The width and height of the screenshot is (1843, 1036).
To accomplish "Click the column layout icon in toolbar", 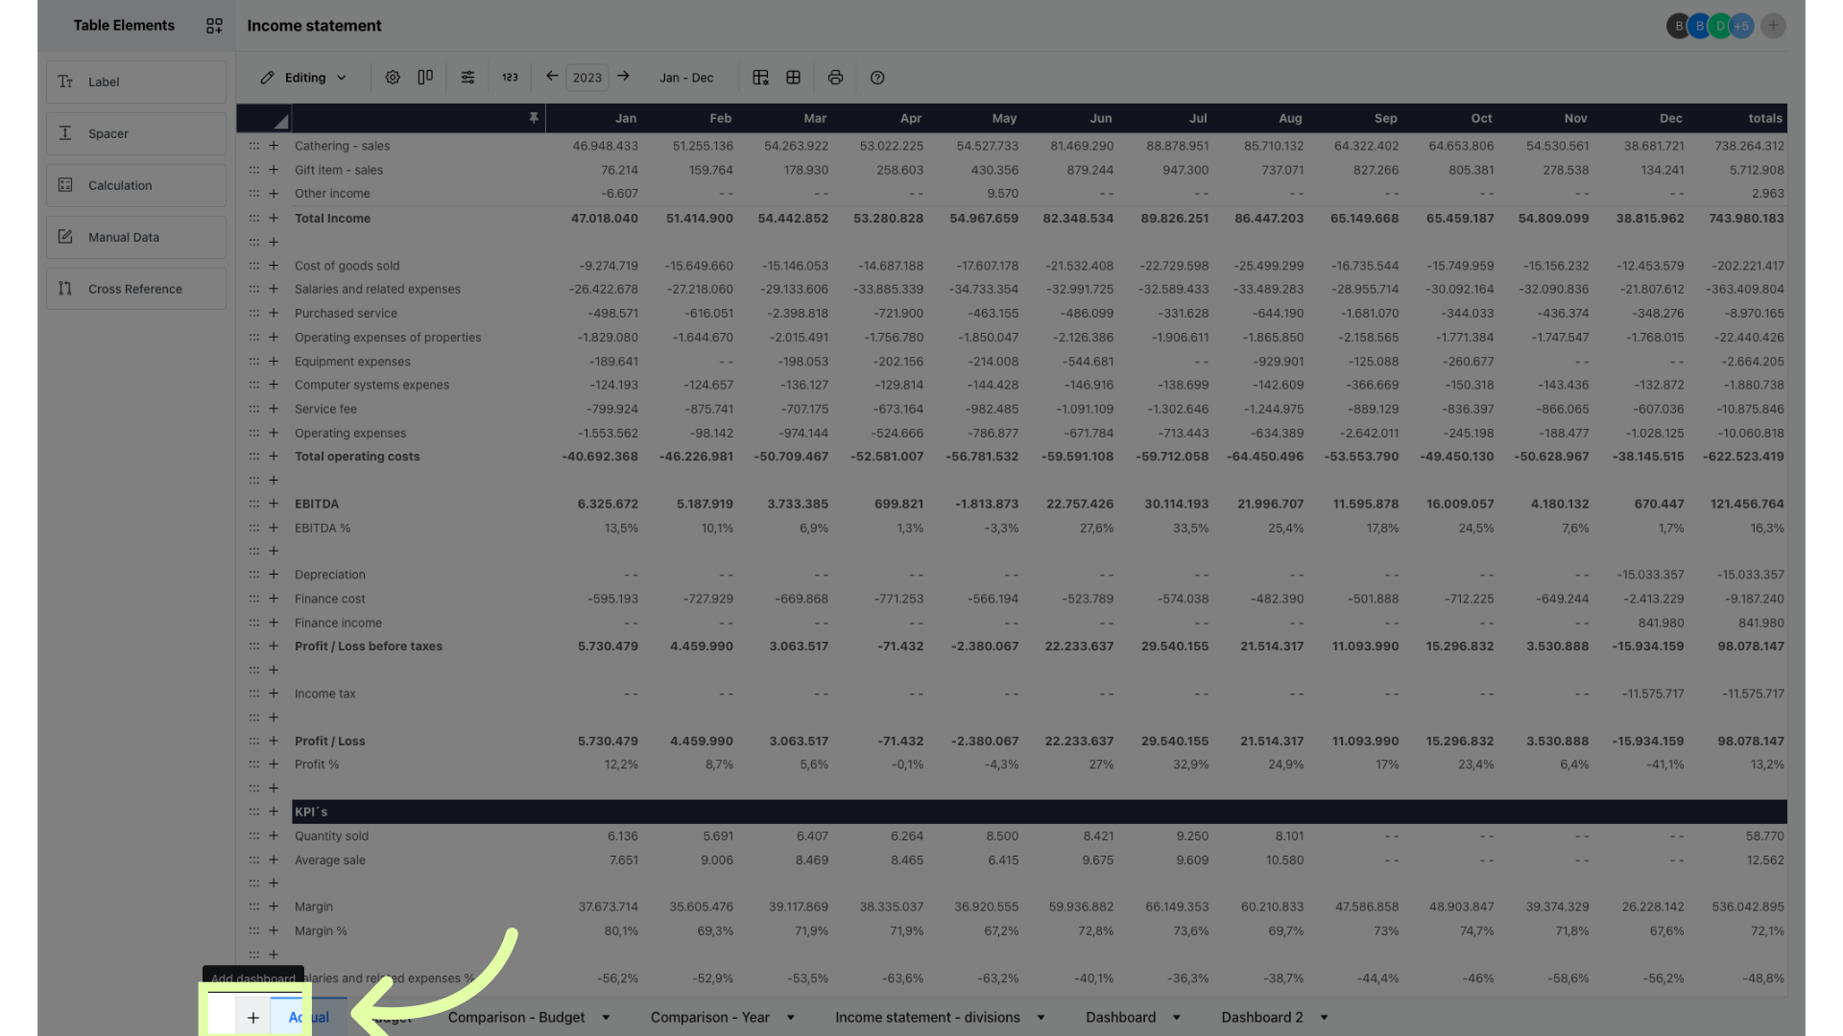I will pos(425,78).
